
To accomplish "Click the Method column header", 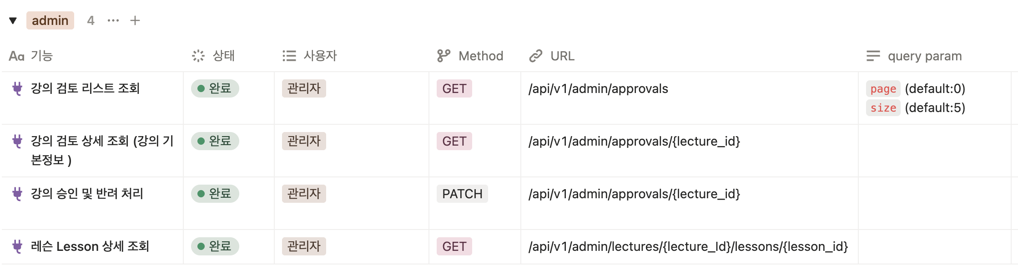I will click(480, 56).
